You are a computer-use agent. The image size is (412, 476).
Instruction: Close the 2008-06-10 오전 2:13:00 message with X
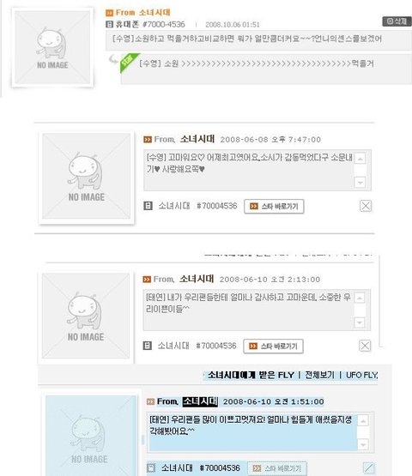tap(365, 346)
